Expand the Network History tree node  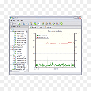click(x=11, y=48)
